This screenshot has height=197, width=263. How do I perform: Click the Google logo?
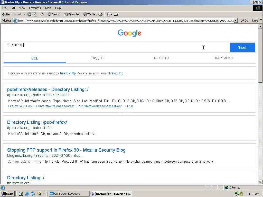(129, 33)
